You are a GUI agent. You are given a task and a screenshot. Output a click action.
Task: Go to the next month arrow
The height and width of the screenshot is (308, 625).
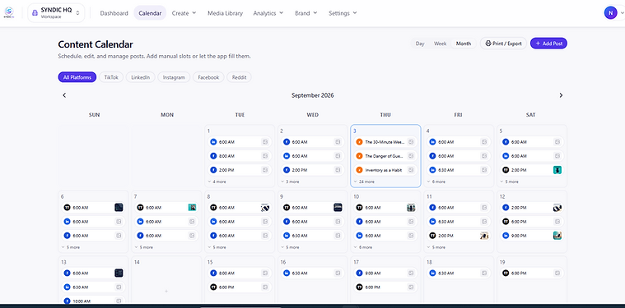coord(561,95)
